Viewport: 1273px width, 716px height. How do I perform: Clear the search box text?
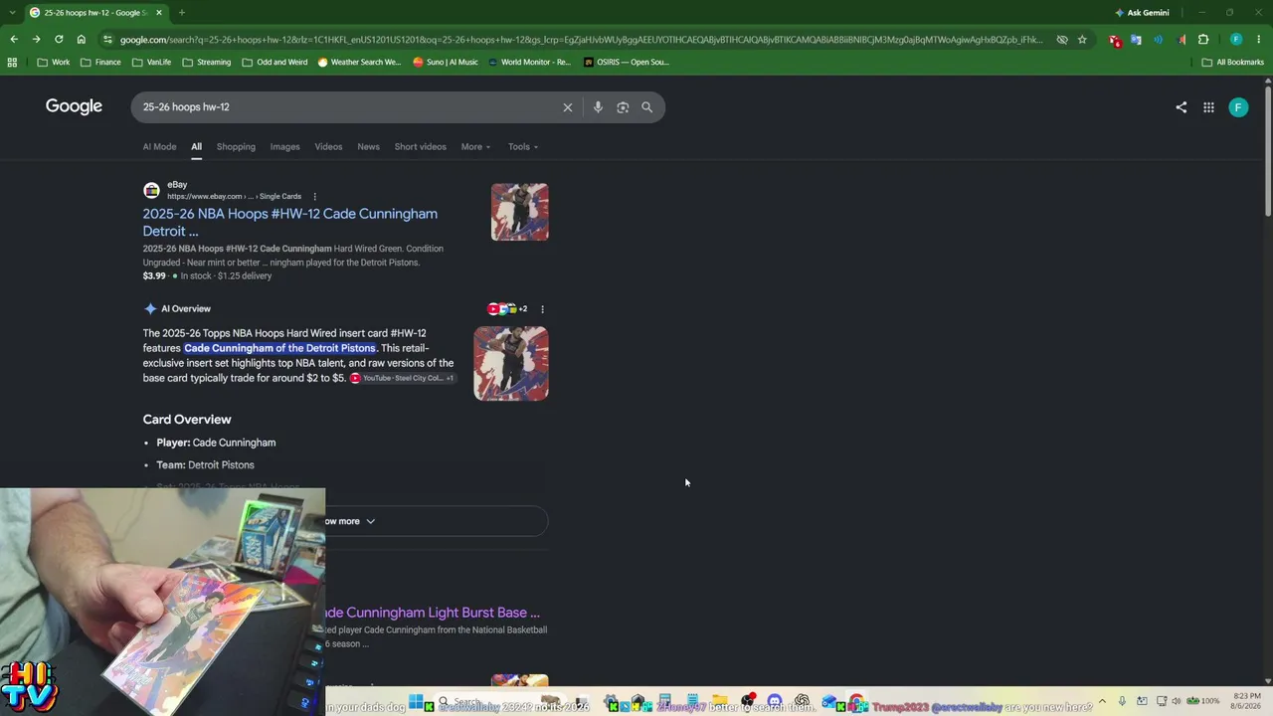click(568, 107)
